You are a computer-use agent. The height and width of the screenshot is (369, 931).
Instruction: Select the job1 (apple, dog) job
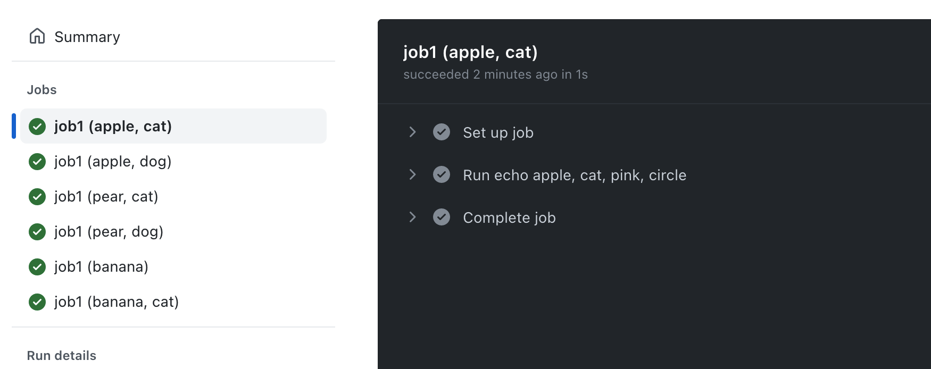coord(113,162)
